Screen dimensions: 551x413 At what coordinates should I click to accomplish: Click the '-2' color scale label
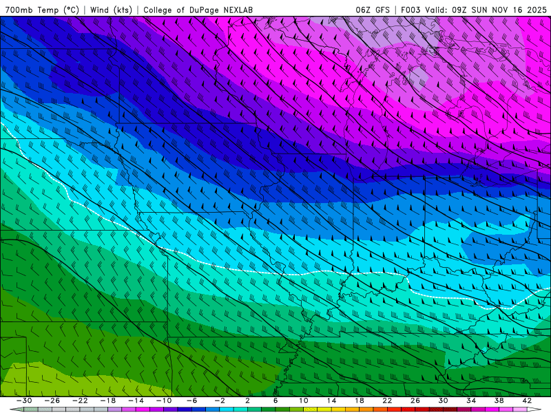tap(220, 401)
